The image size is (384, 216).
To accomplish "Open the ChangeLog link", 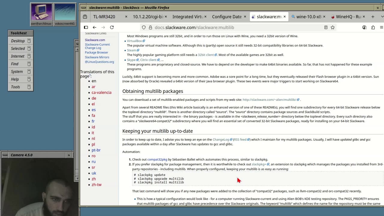I will (222, 139).
